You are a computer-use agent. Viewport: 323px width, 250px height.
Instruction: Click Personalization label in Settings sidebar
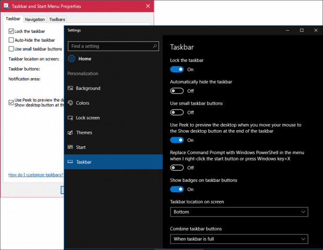[x=83, y=73]
